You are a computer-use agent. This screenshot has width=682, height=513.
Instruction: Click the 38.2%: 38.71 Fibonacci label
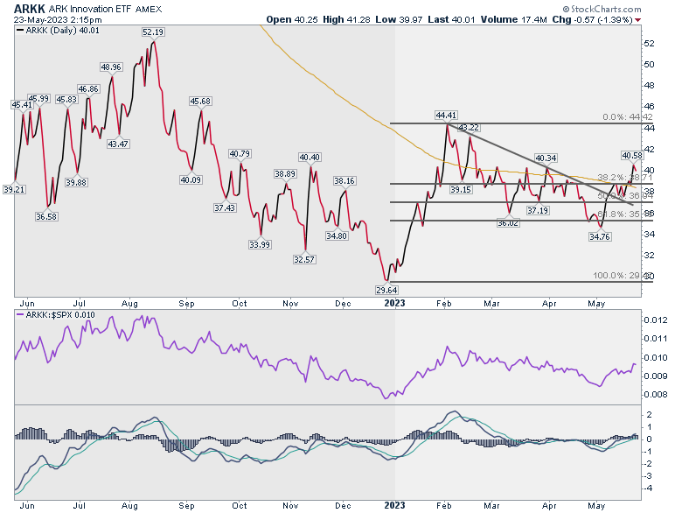625,178
